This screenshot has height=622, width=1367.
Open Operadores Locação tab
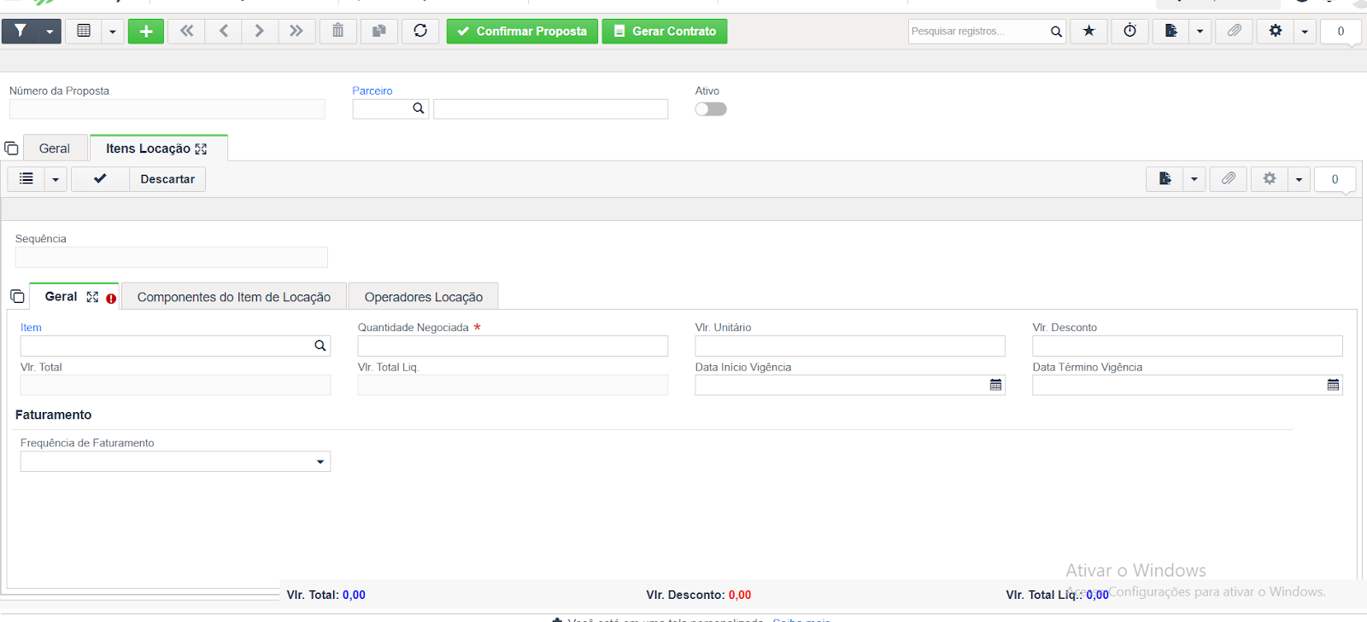pyautogui.click(x=424, y=297)
